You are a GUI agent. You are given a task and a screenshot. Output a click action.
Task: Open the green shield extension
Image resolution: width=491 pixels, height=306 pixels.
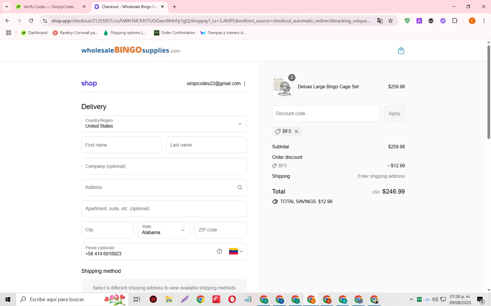tap(407, 21)
